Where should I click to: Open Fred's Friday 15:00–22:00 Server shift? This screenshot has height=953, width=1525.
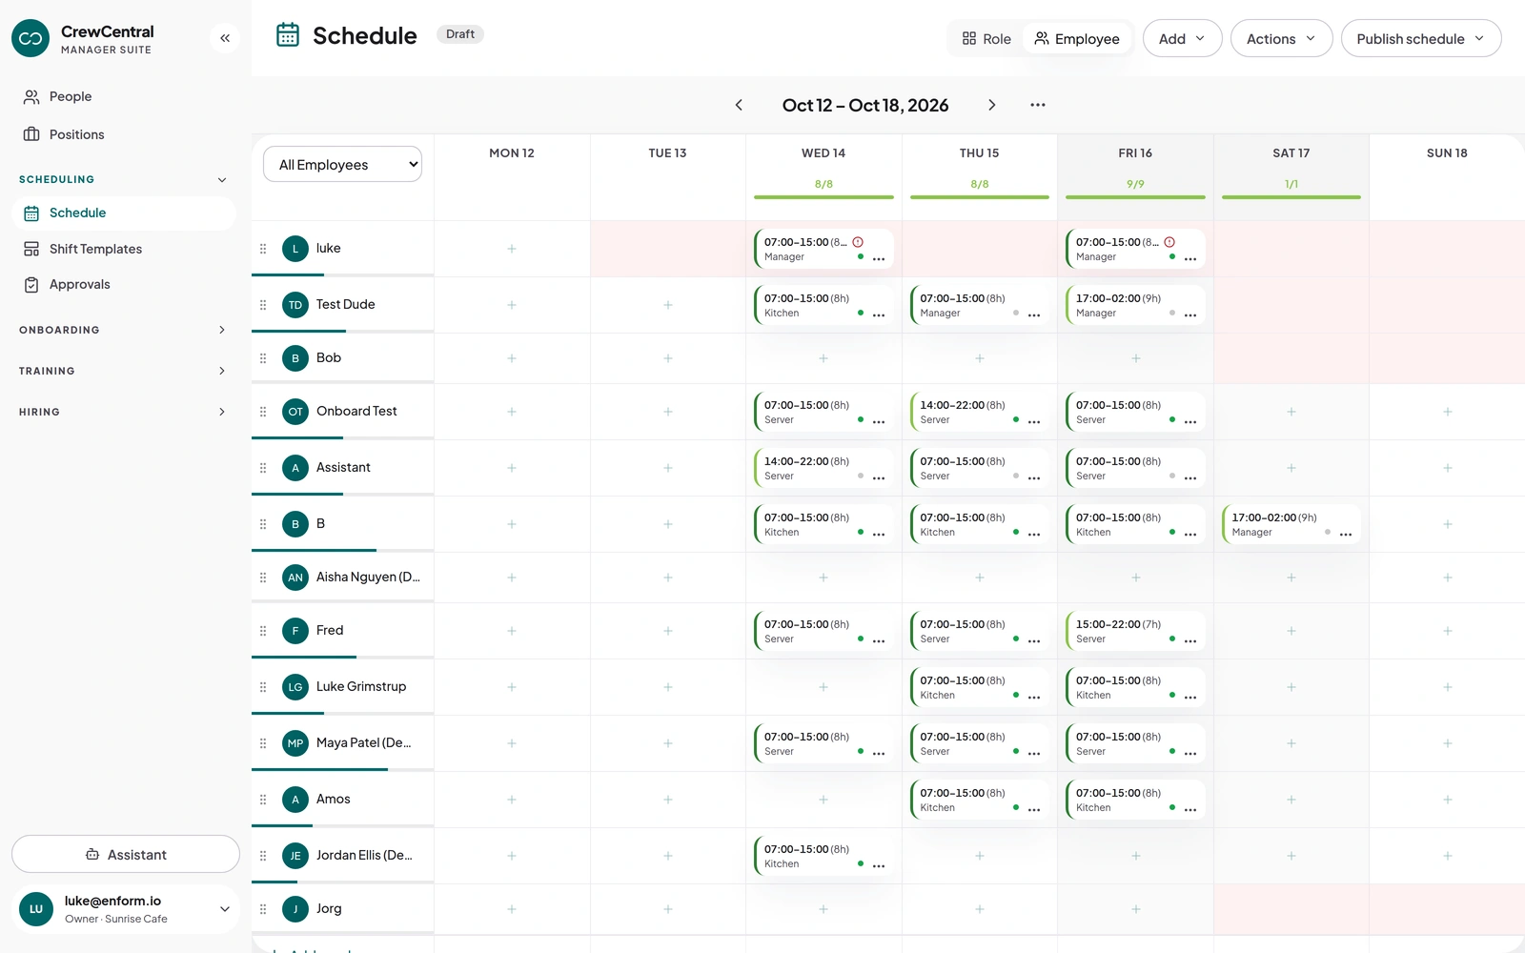click(x=1135, y=631)
